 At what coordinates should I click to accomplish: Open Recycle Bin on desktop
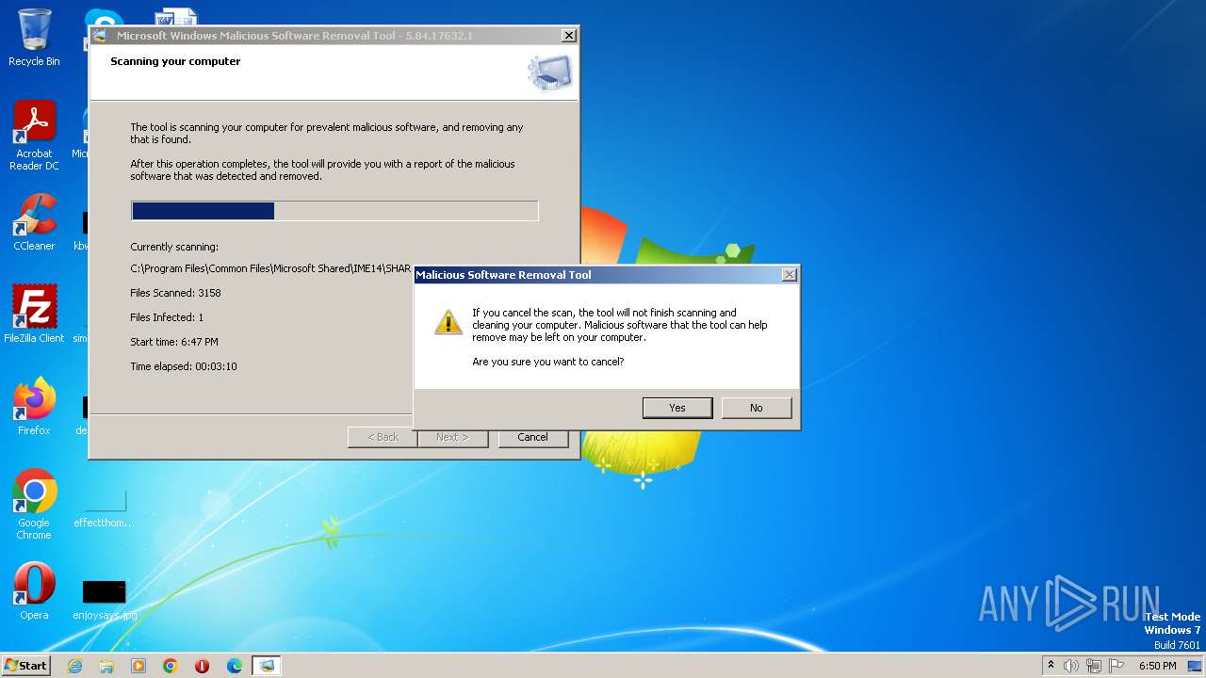point(34,38)
